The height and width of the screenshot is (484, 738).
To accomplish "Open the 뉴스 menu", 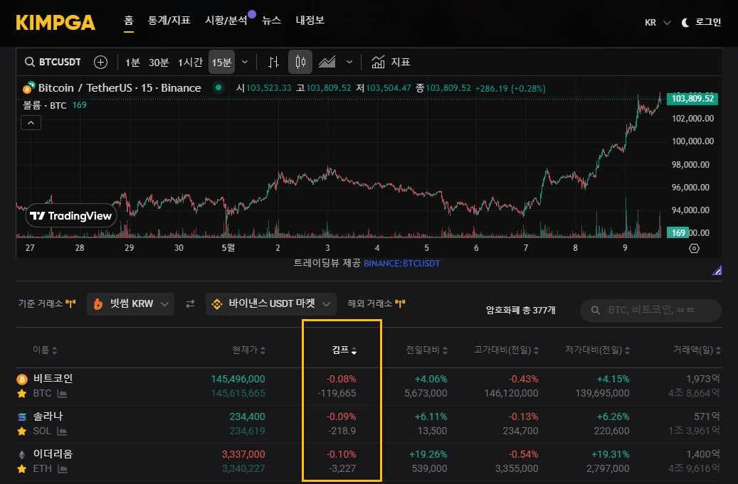I will [272, 20].
